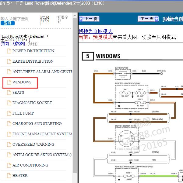Select the WINDOWS tree entry
This screenshot has width=183, height=183.
tap(22, 82)
